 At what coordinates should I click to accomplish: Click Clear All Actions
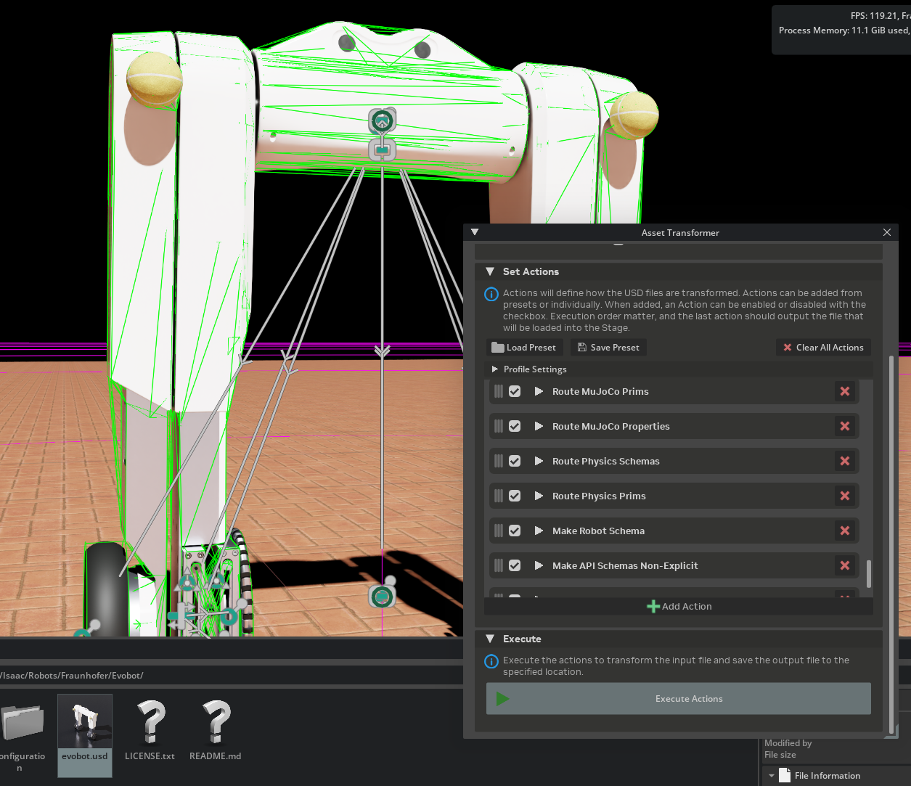(823, 348)
